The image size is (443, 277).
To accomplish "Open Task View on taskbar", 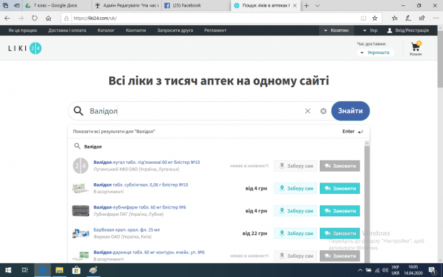I will pos(25,270).
